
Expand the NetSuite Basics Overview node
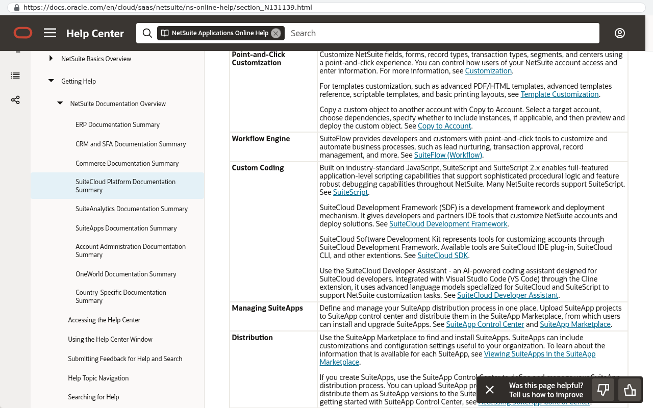coord(51,59)
